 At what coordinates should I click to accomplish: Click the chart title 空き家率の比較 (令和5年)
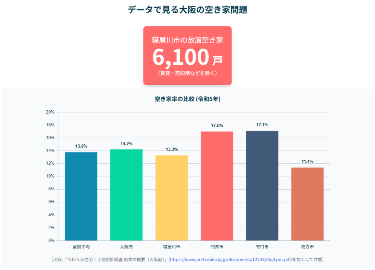click(187, 99)
